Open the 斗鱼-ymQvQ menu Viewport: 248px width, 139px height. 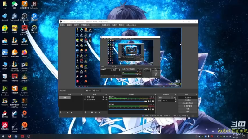pos(131,25)
